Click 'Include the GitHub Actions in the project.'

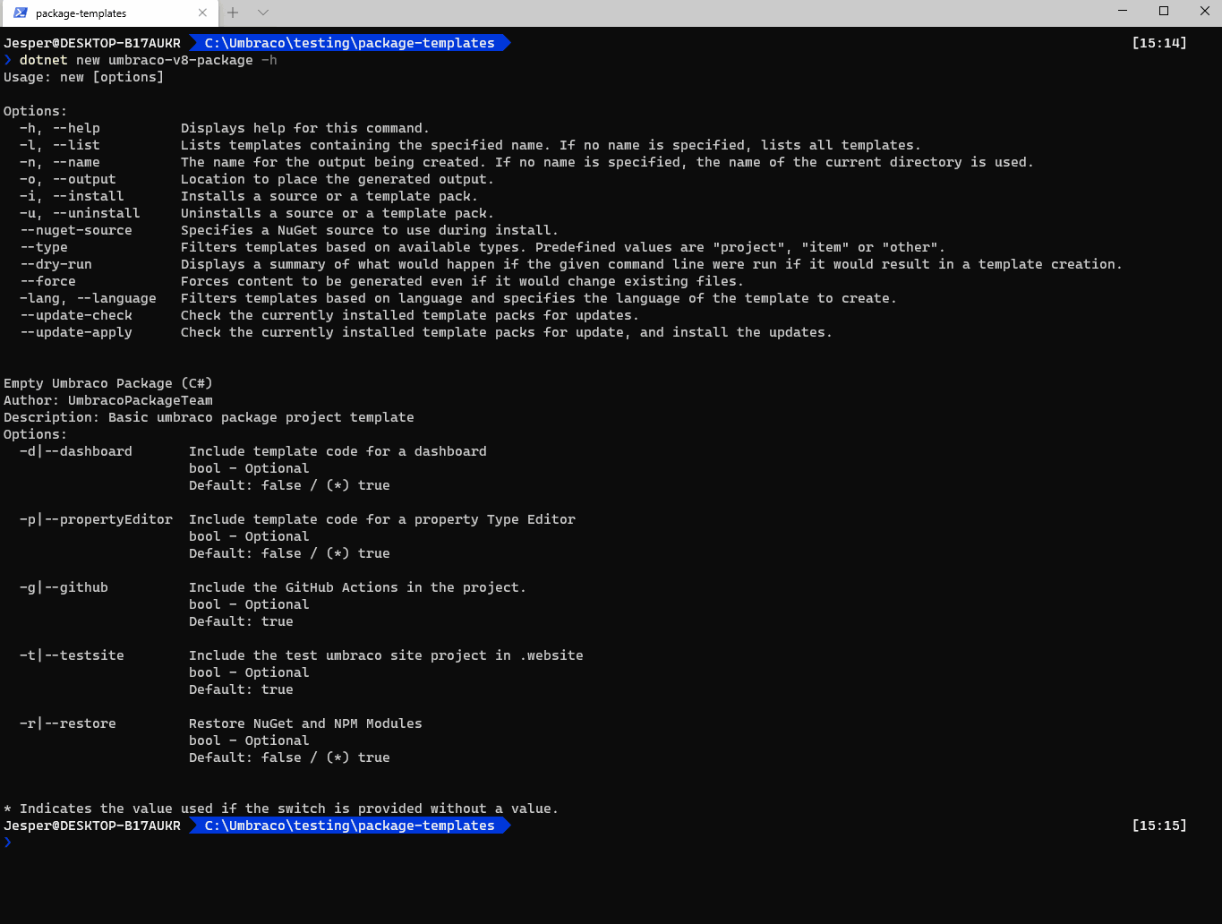pyautogui.click(x=357, y=587)
